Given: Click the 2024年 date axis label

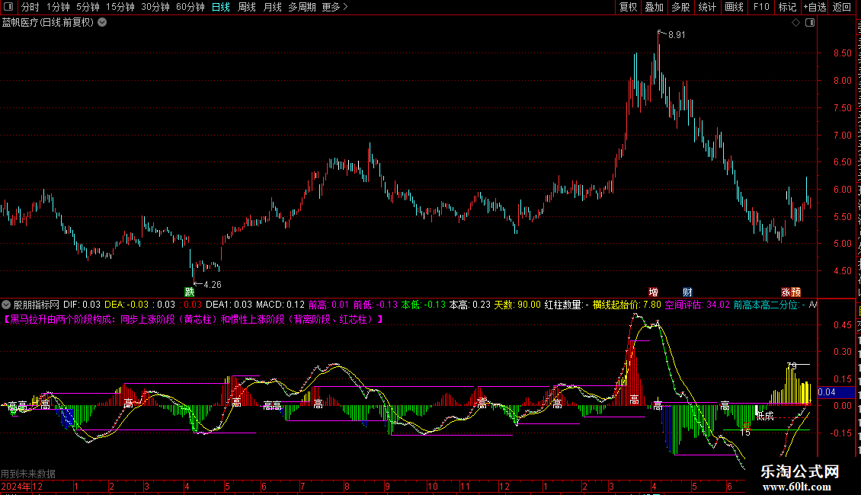Looking at the screenshot, I should (x=16, y=486).
